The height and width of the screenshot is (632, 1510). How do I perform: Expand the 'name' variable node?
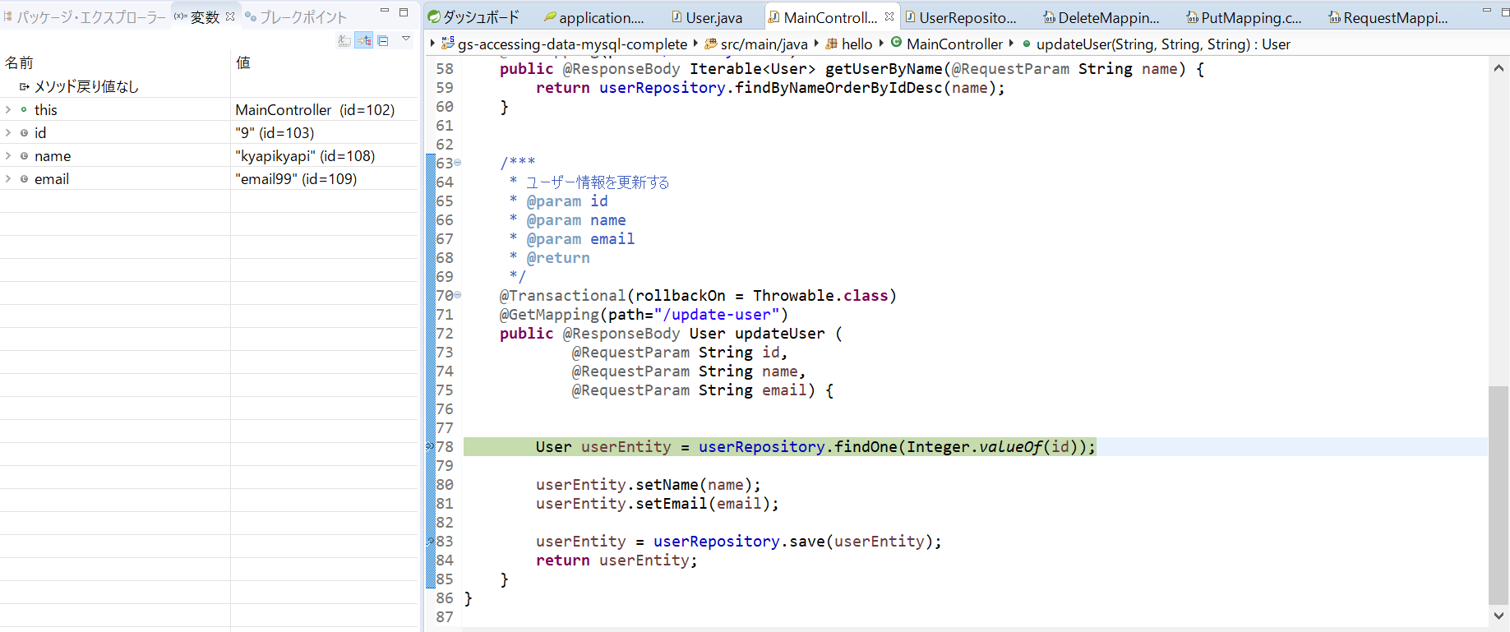[8, 155]
